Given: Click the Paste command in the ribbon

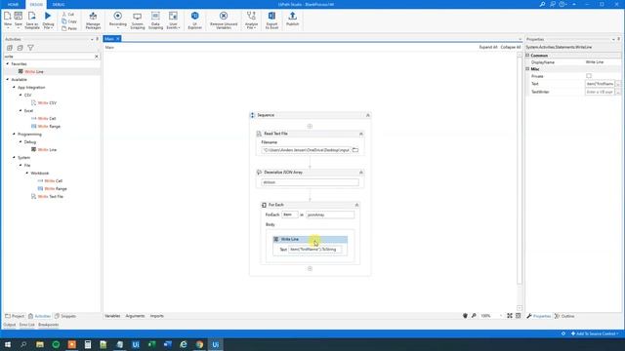Looking at the screenshot, I should 69,28.
